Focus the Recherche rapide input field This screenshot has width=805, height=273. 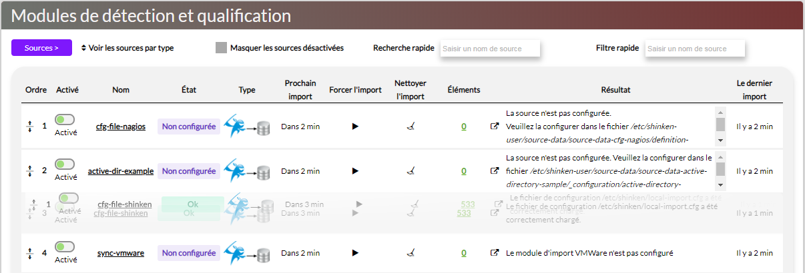pos(490,49)
